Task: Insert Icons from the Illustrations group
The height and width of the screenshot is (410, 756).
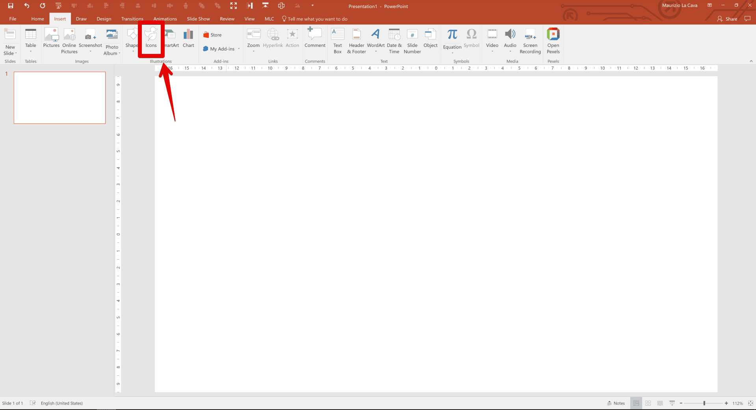Action: 151,39
